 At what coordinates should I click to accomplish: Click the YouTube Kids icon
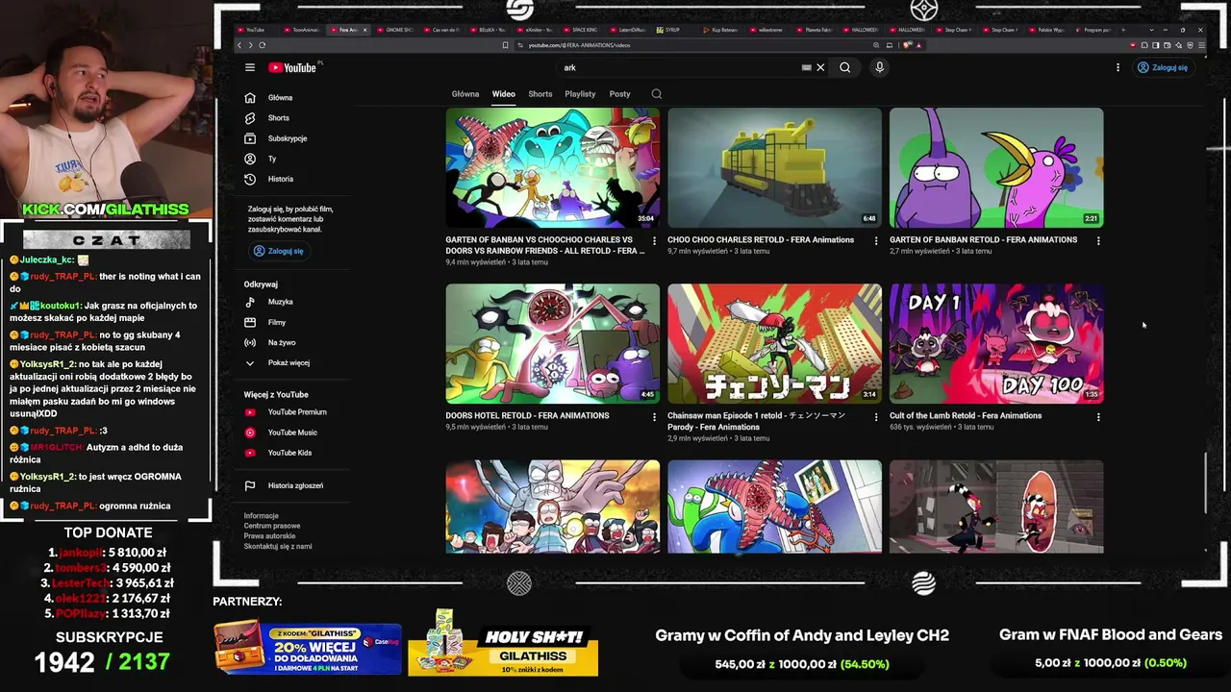click(250, 453)
